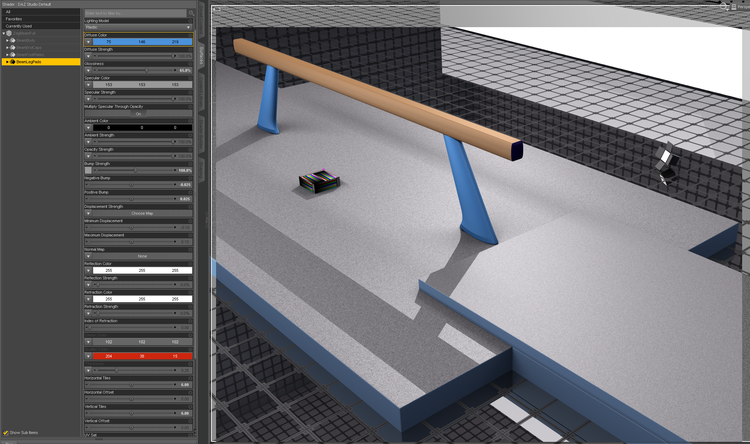The image size is (750, 444).
Task: Open Diffuse Color gear settings icon
Action: click(190, 35)
